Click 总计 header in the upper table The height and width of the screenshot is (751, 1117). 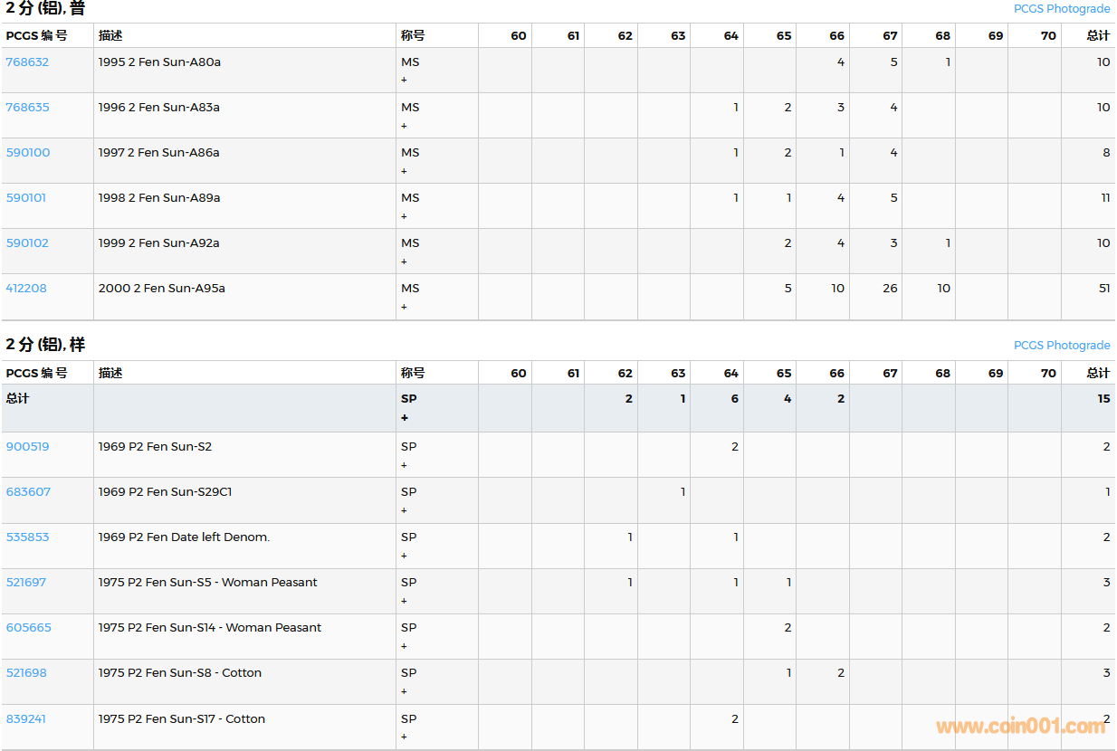point(1097,36)
